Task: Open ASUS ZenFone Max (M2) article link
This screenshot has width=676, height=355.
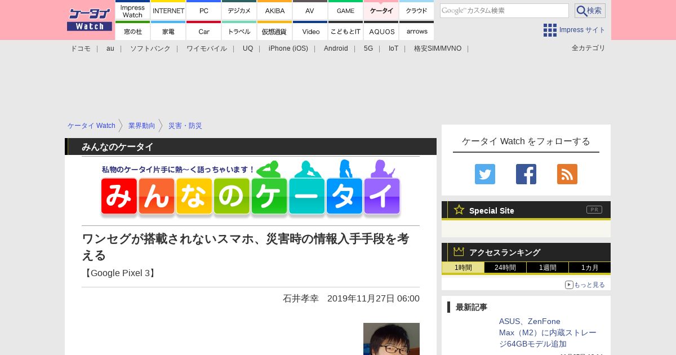Action: pyautogui.click(x=548, y=332)
